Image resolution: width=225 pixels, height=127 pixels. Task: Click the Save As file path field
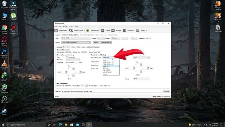[112, 91]
